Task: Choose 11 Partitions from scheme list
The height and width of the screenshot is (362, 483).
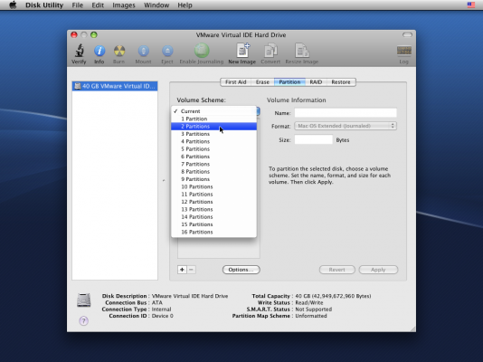Action: 213,194
